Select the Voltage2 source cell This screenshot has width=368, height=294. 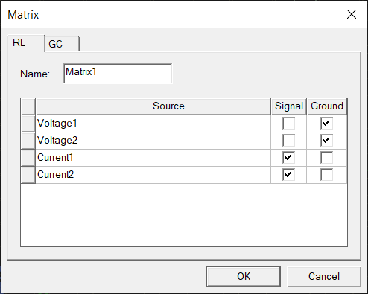point(153,141)
